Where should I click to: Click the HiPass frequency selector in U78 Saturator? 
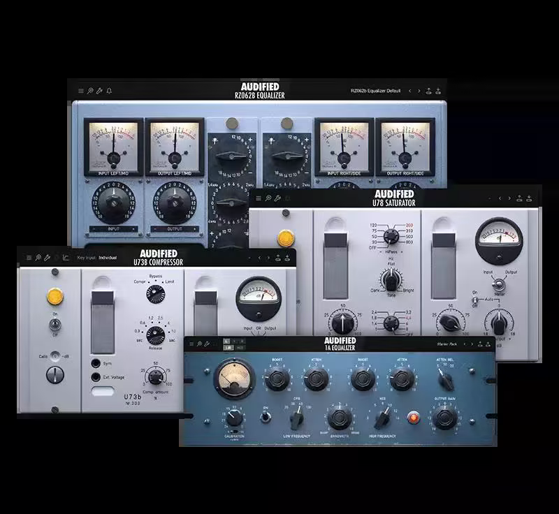click(x=391, y=236)
